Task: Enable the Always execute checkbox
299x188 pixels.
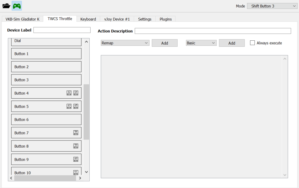Action: pyautogui.click(x=252, y=43)
